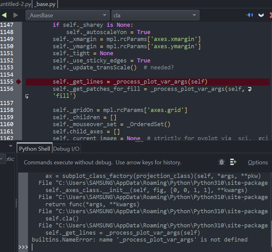Open the cla method dropdown
Image resolution: width=272 pixels, height=252 pixels.
[156, 15]
